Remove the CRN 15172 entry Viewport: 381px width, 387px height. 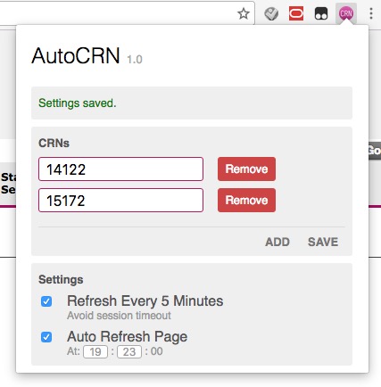point(246,200)
